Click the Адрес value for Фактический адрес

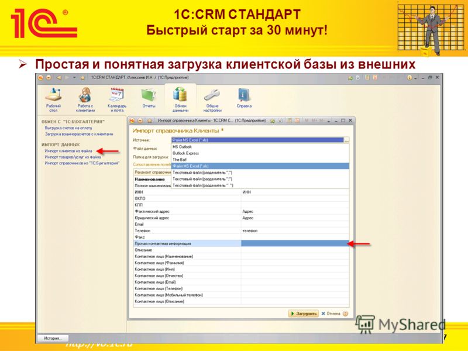[x=295, y=212]
